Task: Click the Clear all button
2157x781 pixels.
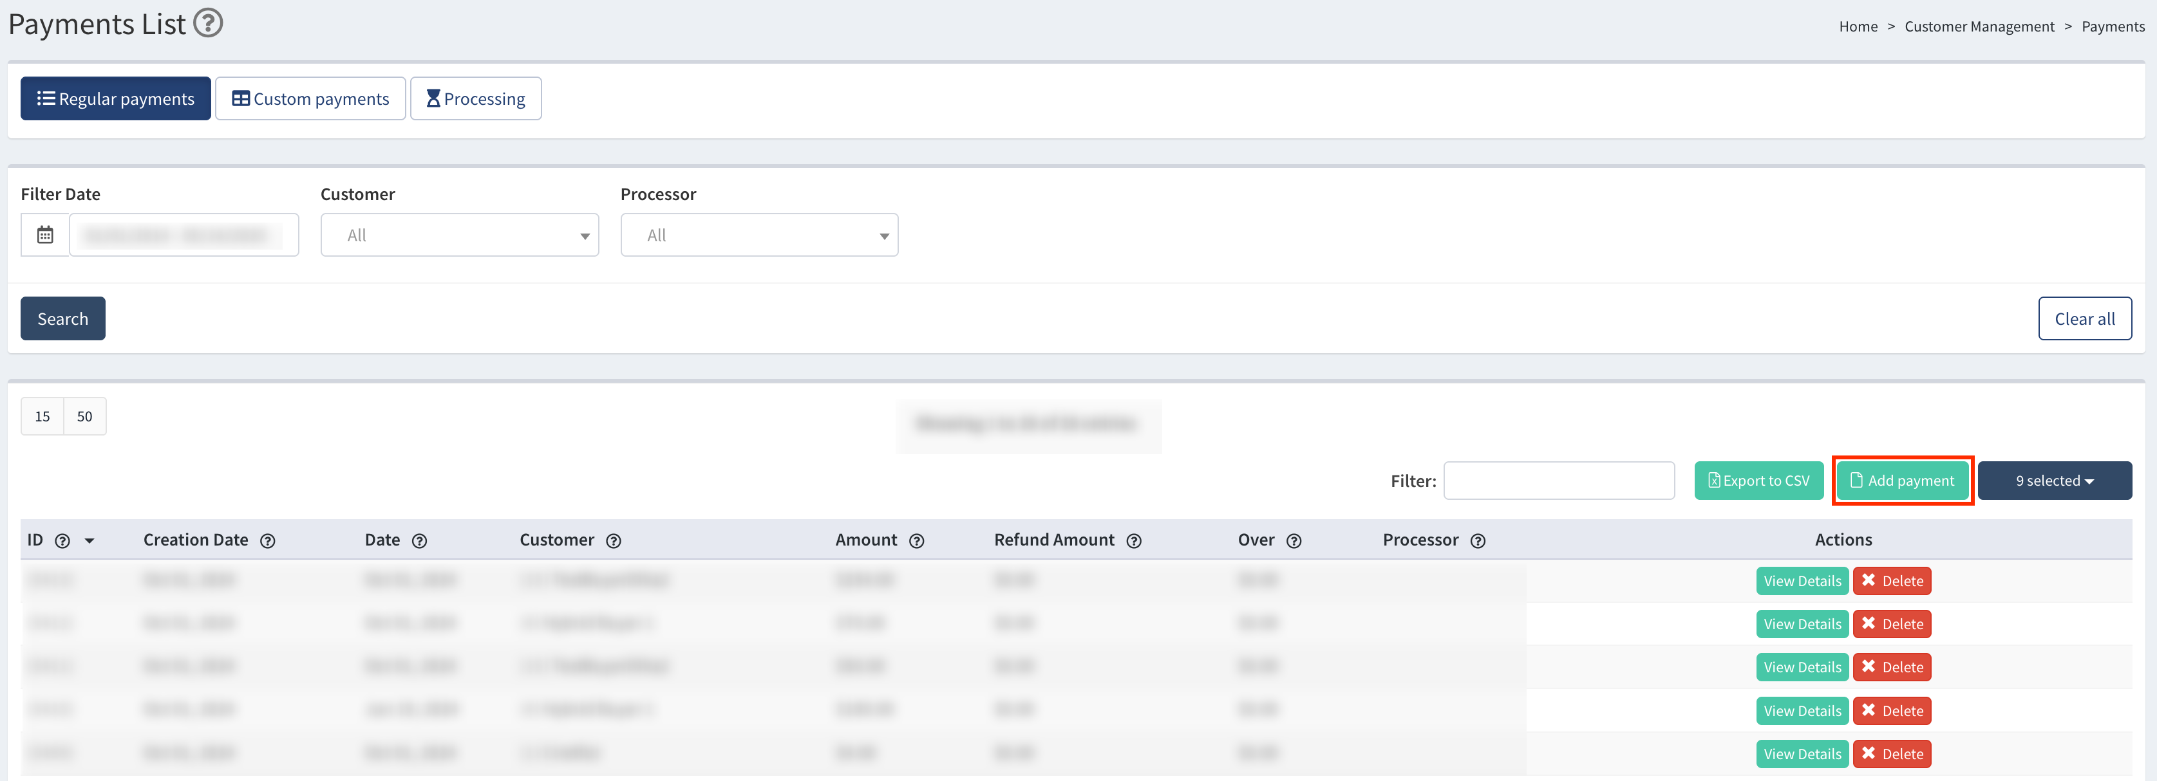Action: pyautogui.click(x=2085, y=318)
